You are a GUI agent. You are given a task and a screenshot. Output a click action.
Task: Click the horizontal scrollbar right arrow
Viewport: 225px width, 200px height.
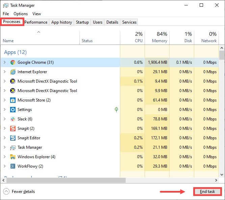click(x=216, y=180)
